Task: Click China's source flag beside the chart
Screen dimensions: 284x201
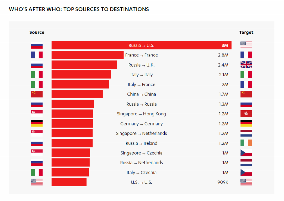Action: coord(37,94)
